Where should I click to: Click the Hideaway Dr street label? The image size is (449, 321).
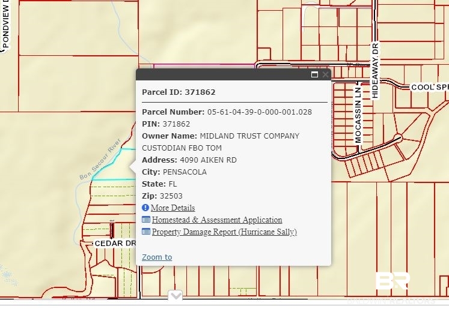(375, 71)
